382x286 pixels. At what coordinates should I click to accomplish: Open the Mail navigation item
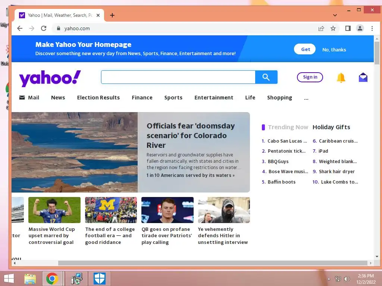pos(29,98)
